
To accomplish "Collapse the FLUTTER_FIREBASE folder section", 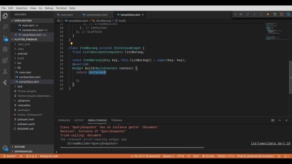I will coord(32,40).
